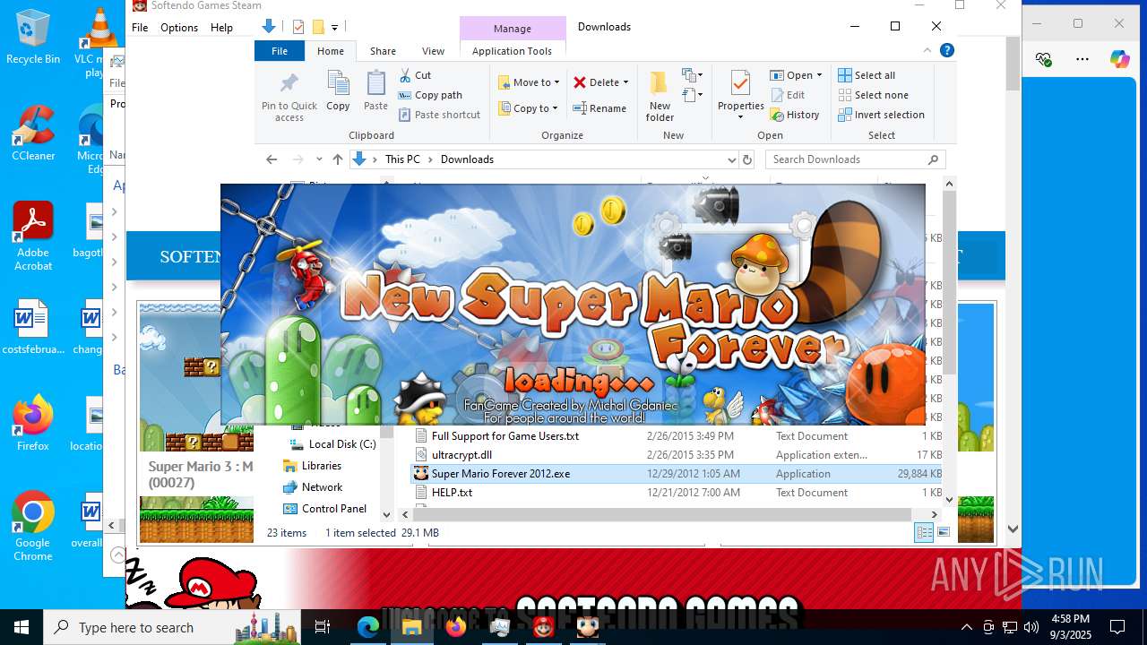Click the Search Downloads input field
Viewport: 1147px width, 645px height.
pyautogui.click(x=855, y=159)
